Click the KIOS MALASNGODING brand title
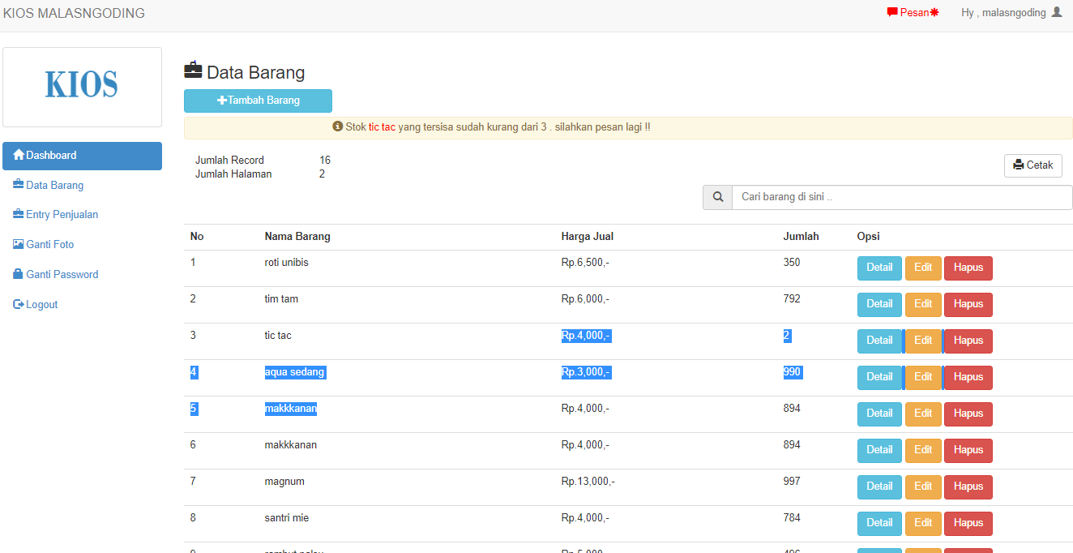This screenshot has height=553, width=1073. pos(74,13)
